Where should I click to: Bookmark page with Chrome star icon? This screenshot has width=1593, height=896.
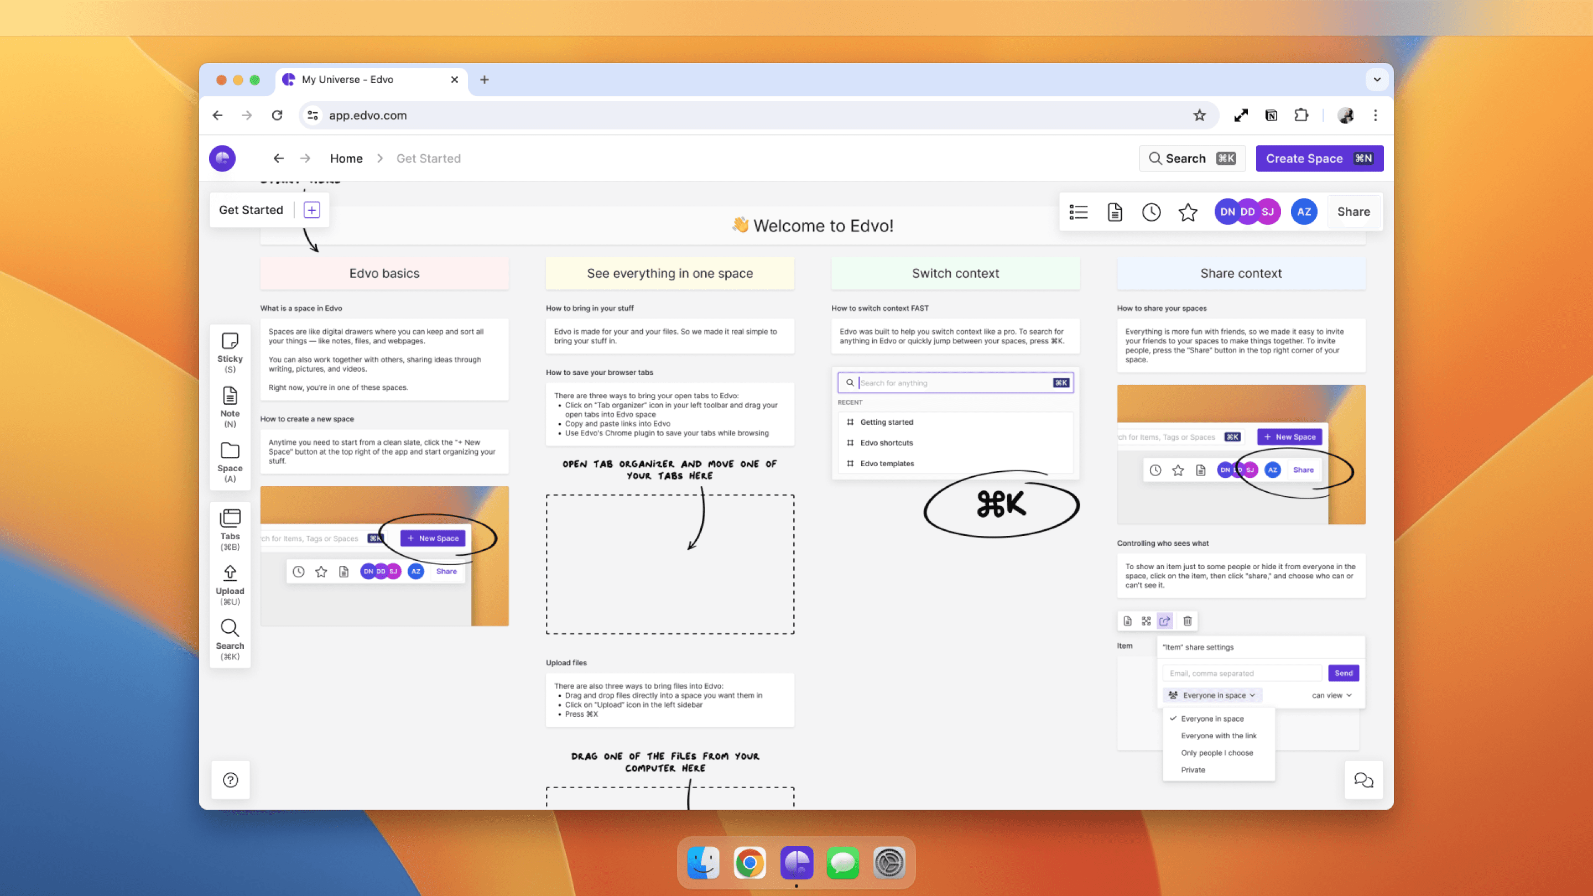1199,115
